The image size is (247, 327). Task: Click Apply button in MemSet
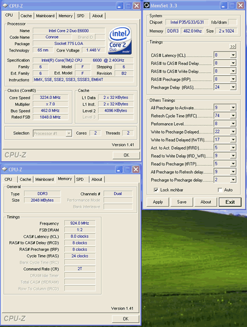[158, 202]
